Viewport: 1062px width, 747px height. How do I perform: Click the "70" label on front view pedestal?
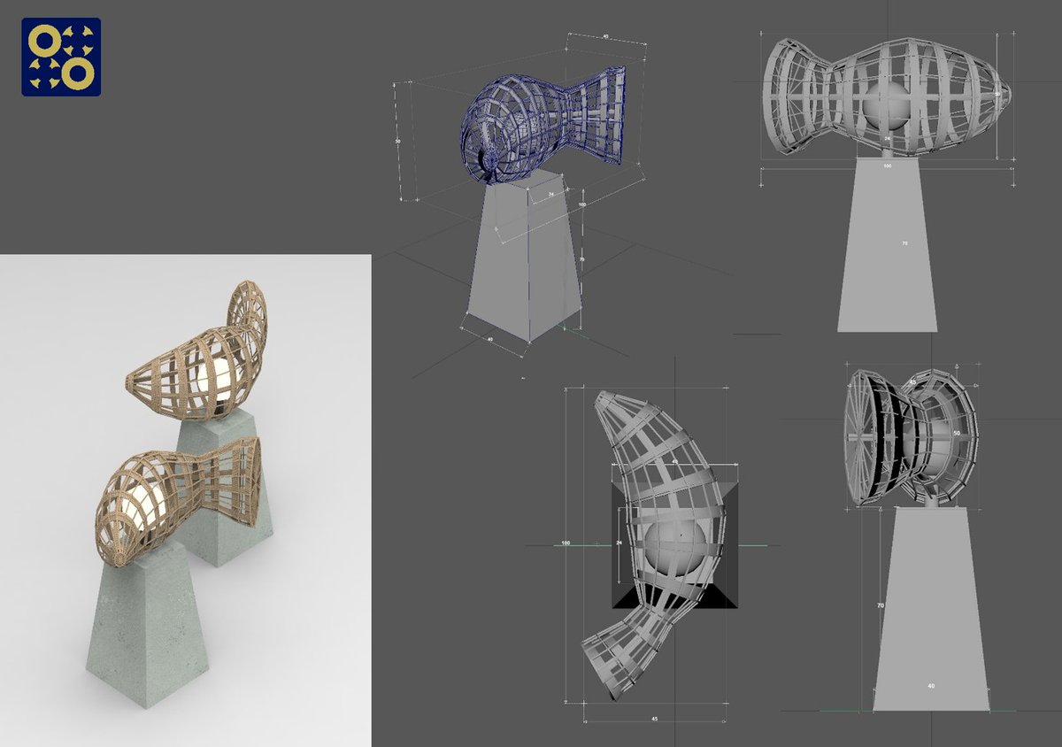tap(904, 243)
